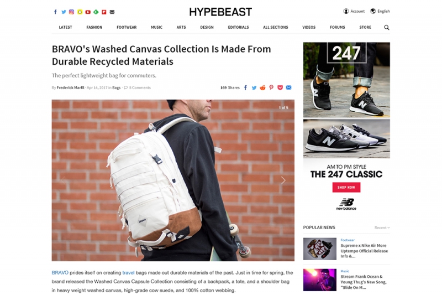Screen dimensions: 442x295
Task: Share article on Reddit icon
Action: pos(262,87)
